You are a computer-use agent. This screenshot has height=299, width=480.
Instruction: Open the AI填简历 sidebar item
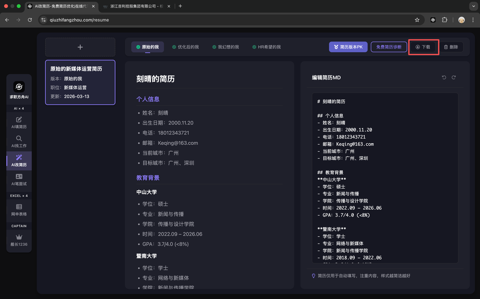(19, 122)
